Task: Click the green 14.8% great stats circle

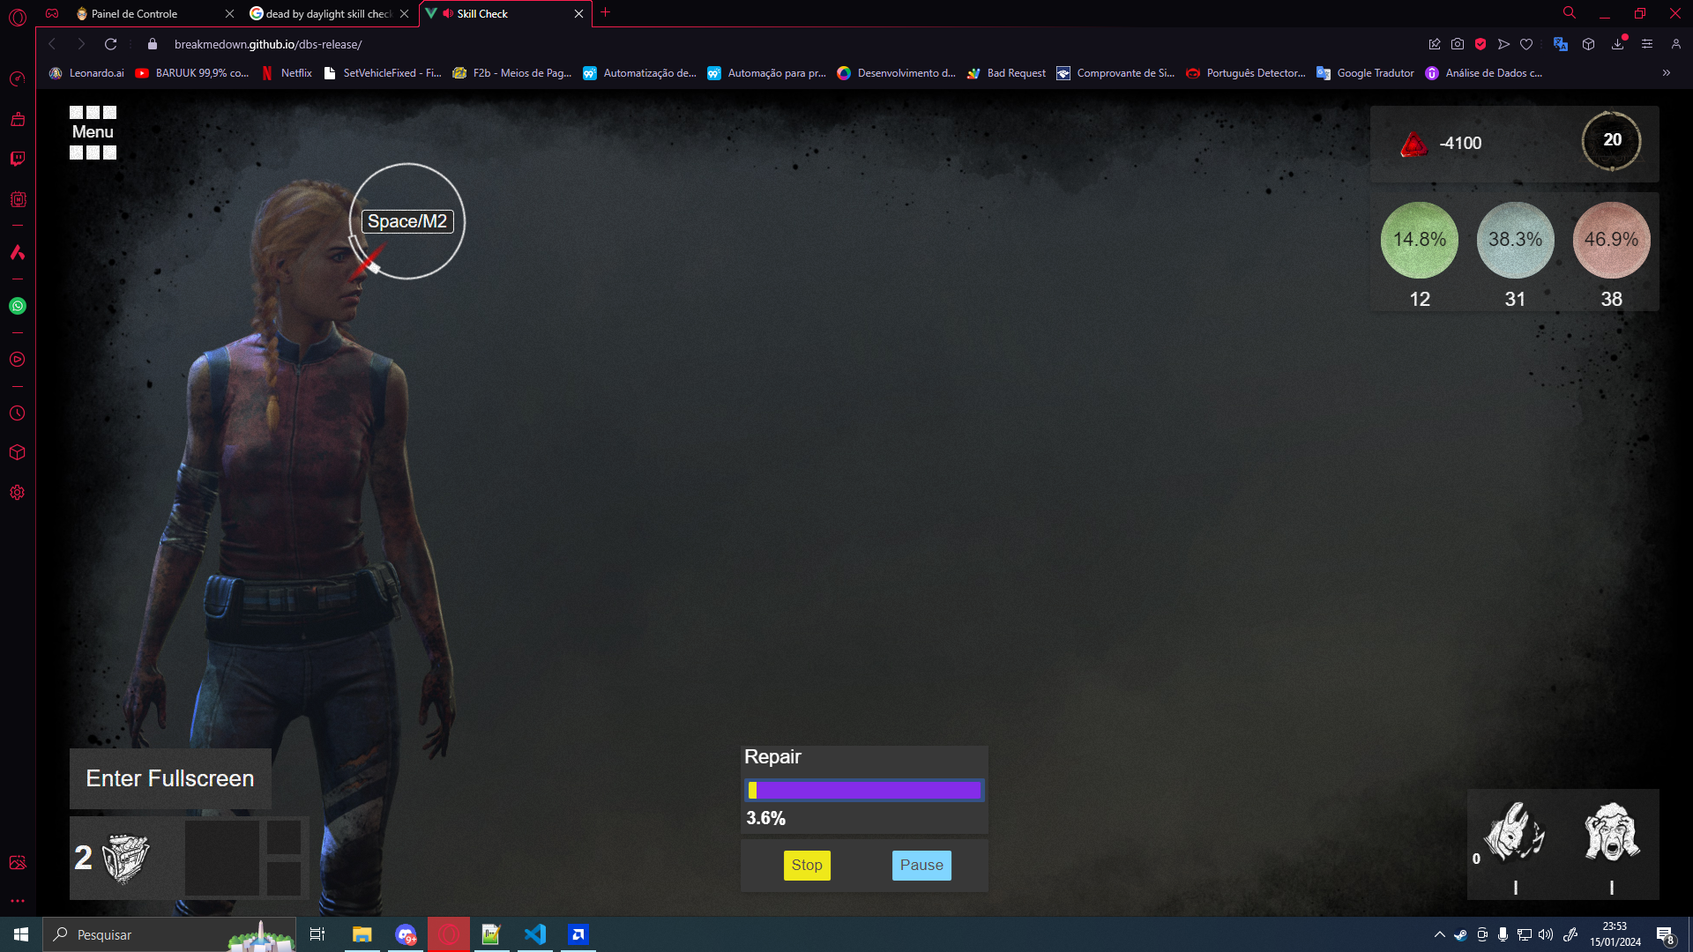Action: (1419, 240)
